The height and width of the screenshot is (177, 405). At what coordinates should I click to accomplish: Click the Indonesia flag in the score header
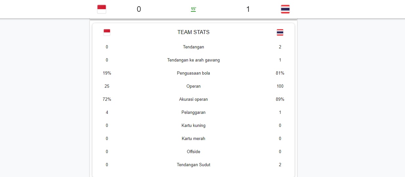click(102, 9)
